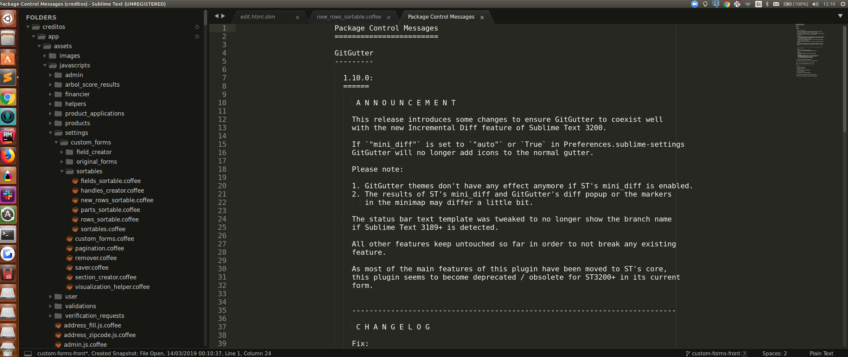Change syntax via Plain Text in status bar
848x357 pixels.
pyautogui.click(x=821, y=353)
